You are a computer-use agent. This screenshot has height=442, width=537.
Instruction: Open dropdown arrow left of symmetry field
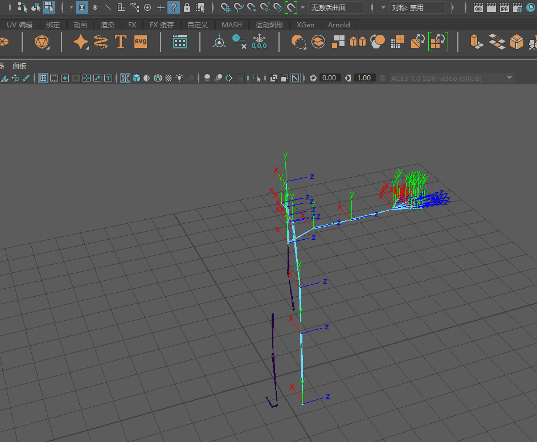click(383, 7)
